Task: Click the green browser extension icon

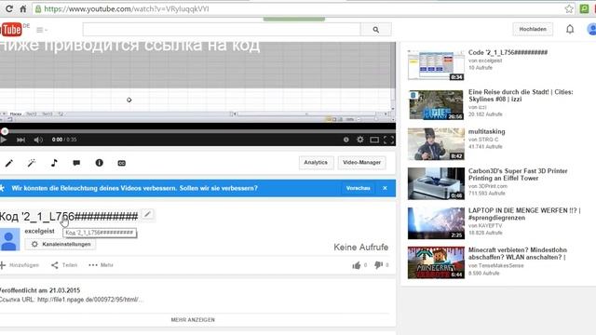Action: click(x=584, y=8)
